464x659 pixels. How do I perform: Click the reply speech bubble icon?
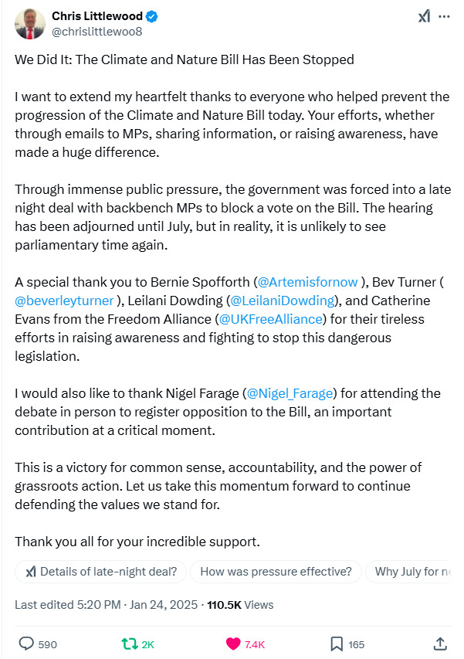pyautogui.click(x=26, y=643)
